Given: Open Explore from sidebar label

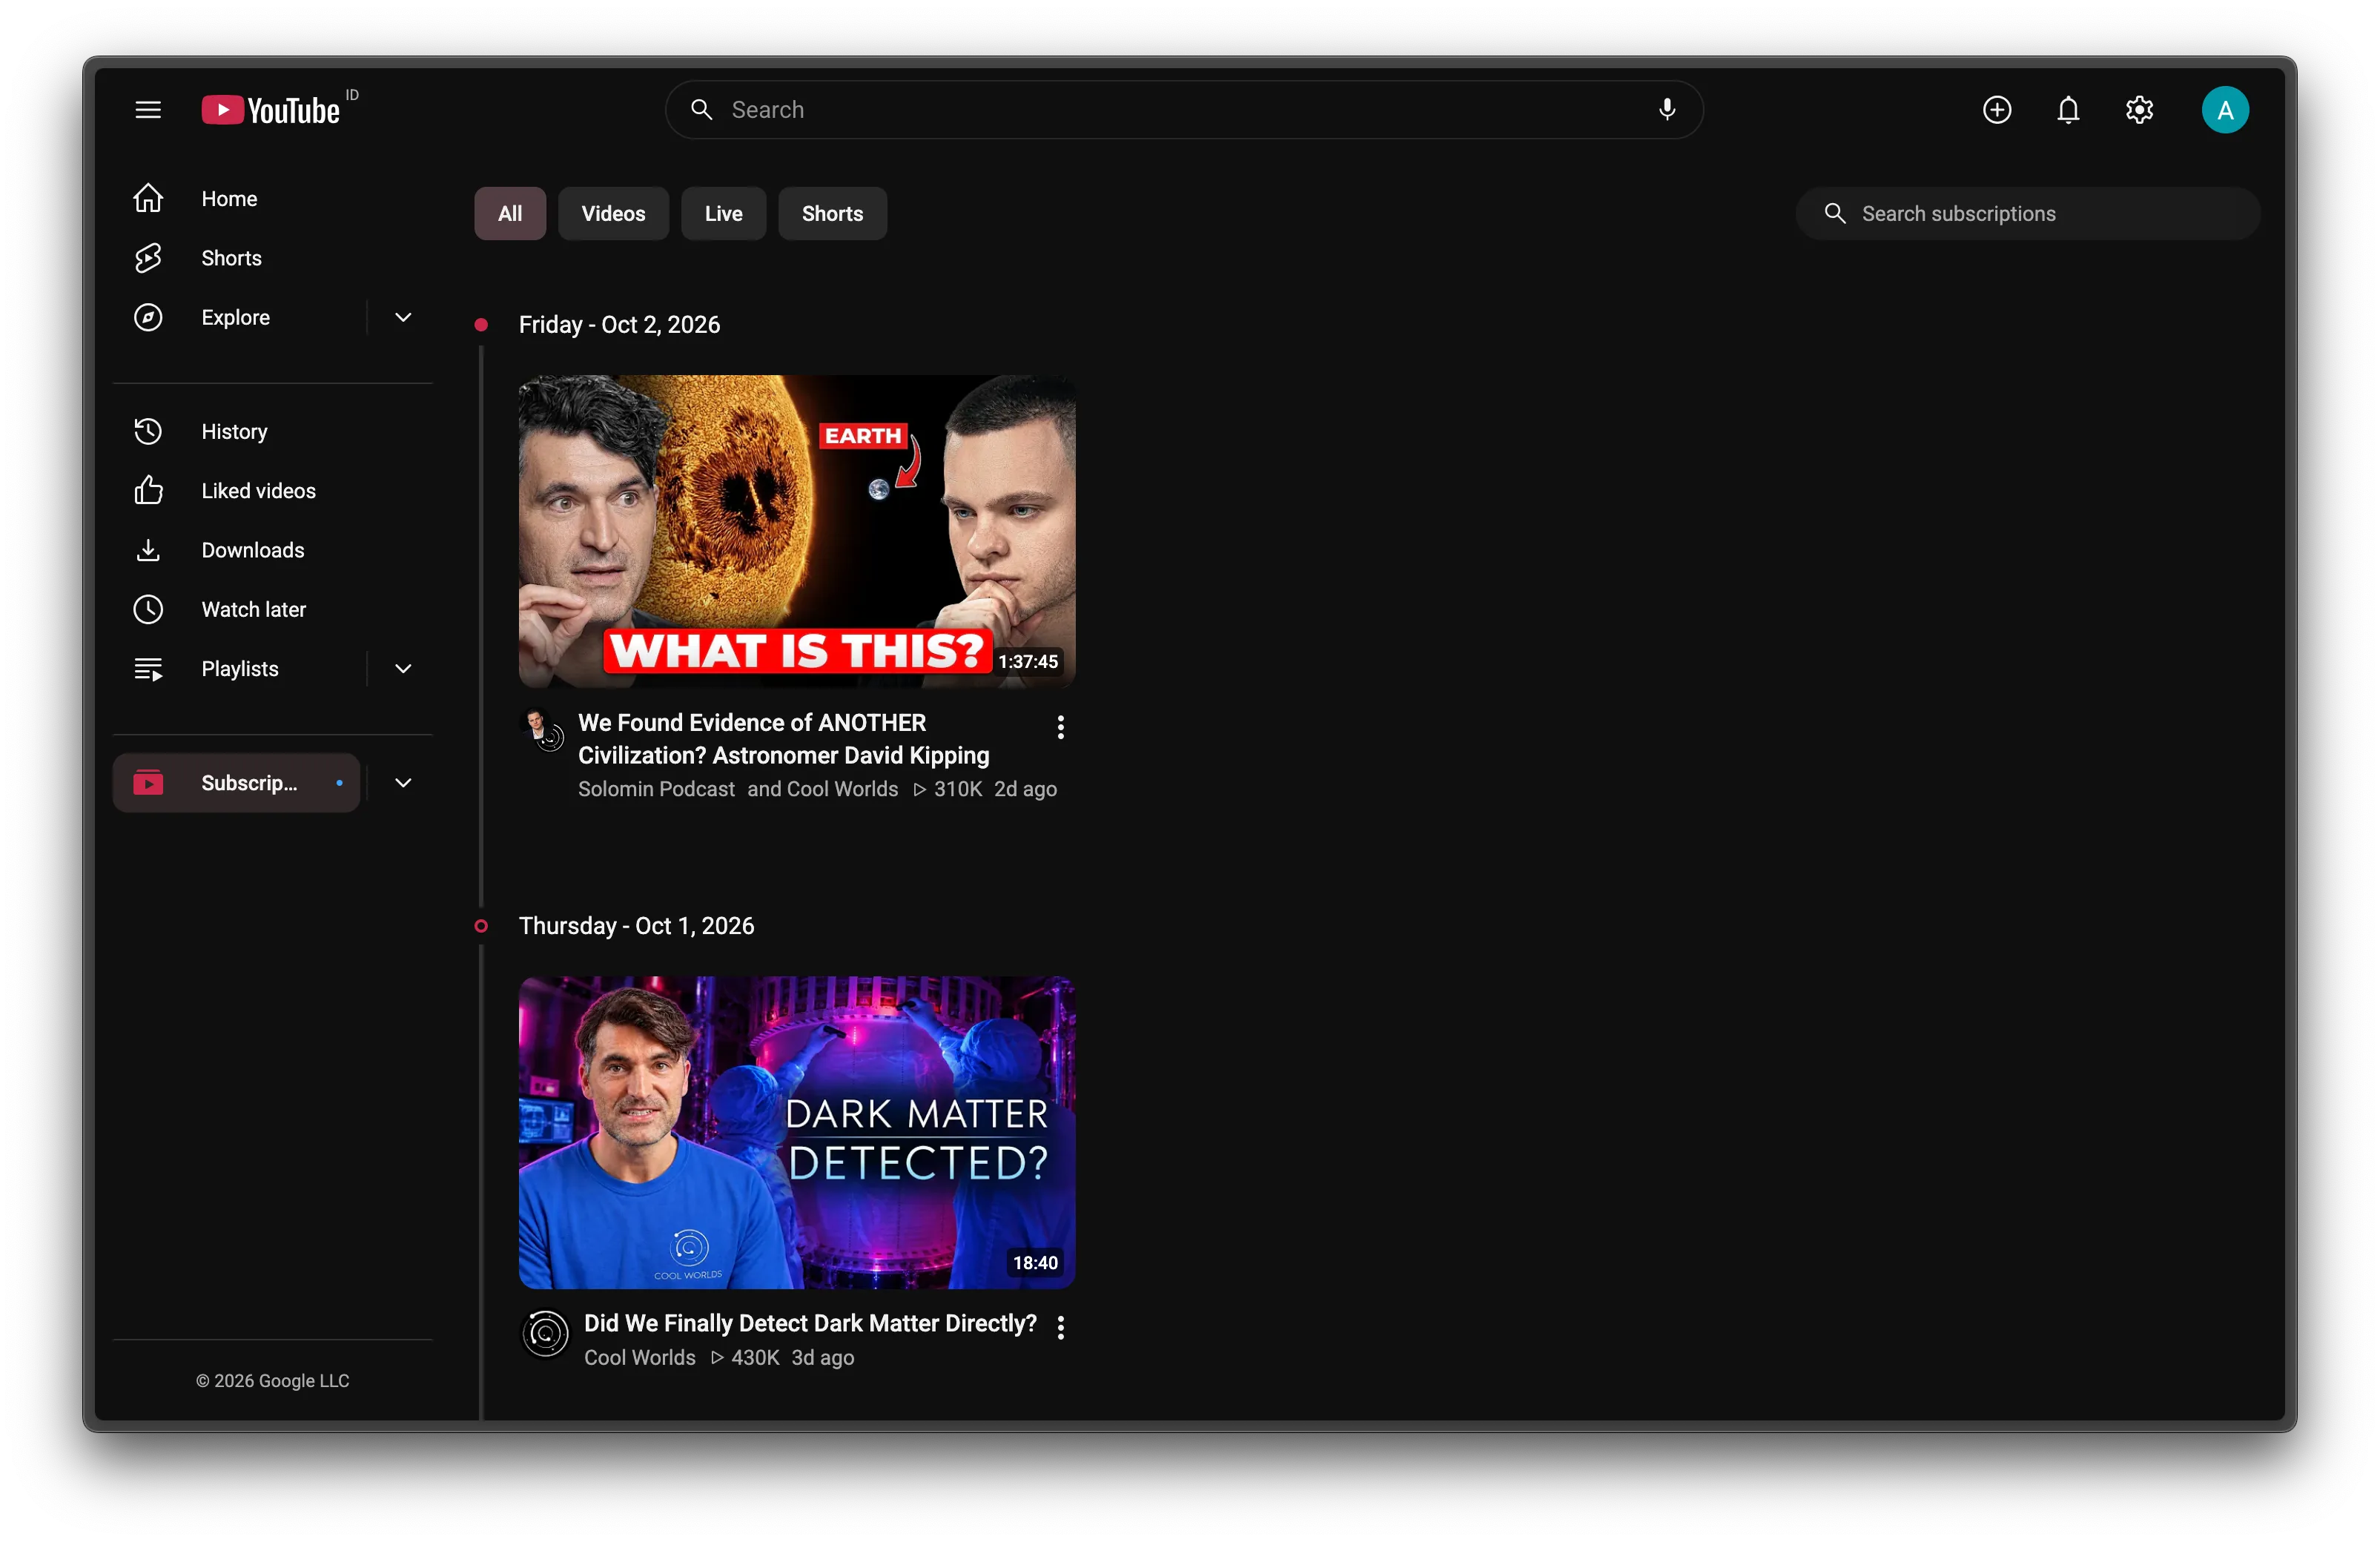Looking at the screenshot, I should [235, 317].
